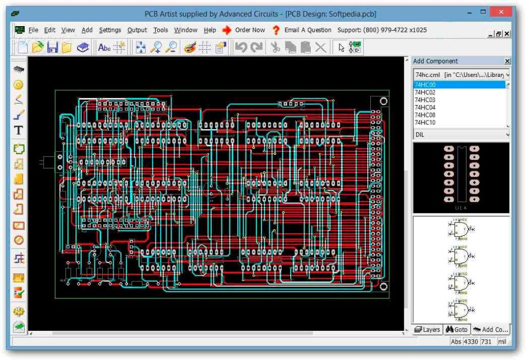This screenshot has width=526, height=360.
Task: Open the color palette icon
Action: tap(190, 48)
